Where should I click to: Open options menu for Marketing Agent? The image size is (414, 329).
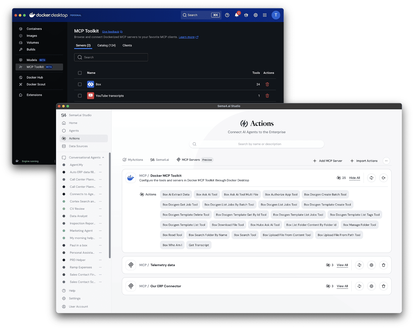click(100, 231)
